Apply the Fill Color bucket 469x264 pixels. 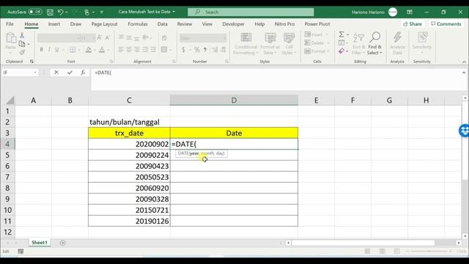click(x=88, y=50)
